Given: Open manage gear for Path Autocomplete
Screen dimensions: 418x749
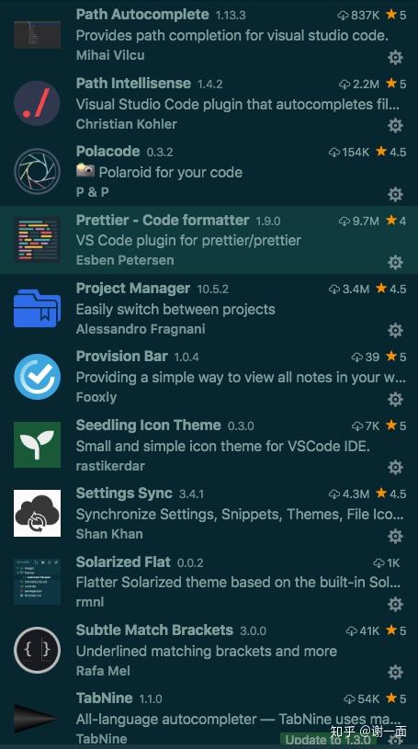Looking at the screenshot, I should 395,58.
